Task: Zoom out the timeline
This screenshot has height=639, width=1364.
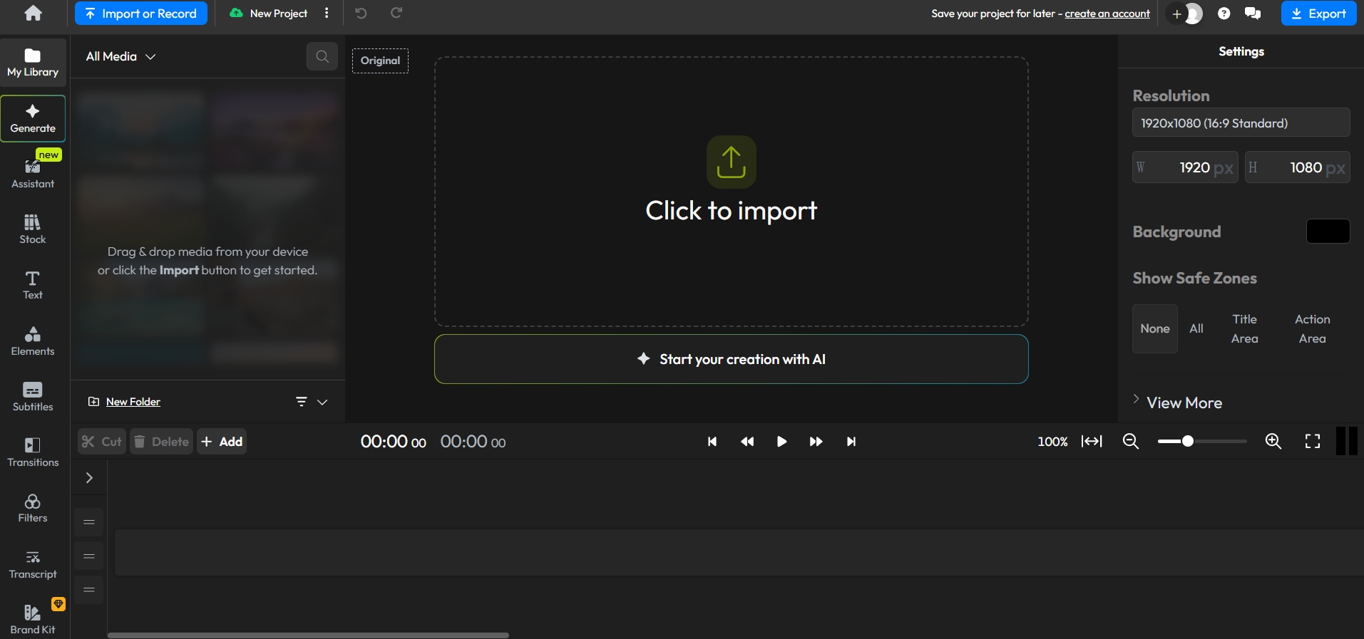Action: [1130, 442]
